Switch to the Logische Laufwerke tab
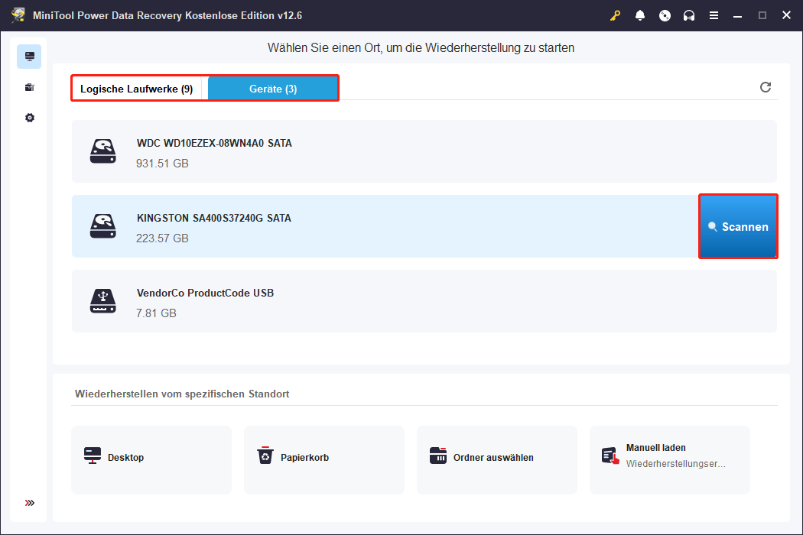Viewport: 803px width, 535px height. click(138, 88)
